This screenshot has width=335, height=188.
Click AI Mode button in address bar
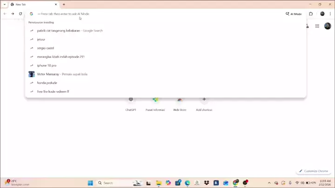(x=294, y=14)
